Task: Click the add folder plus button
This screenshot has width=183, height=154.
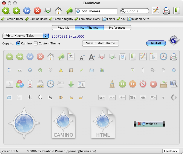Action: 133,98
